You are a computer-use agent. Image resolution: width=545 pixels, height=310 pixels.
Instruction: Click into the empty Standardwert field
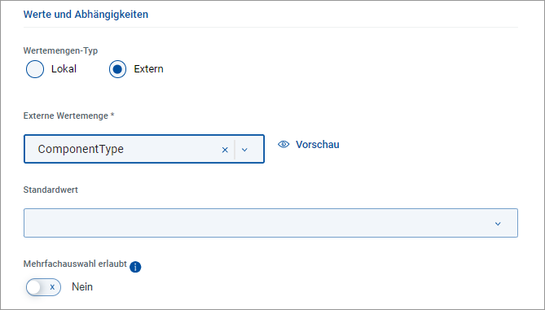pyautogui.click(x=270, y=223)
